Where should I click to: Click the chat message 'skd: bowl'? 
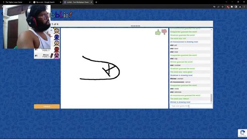click(x=174, y=49)
